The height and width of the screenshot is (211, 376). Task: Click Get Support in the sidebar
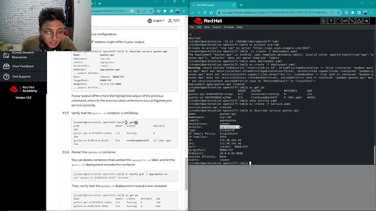(21, 77)
